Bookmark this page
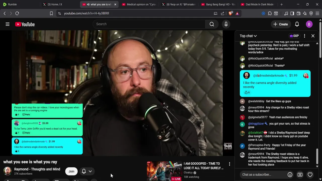The image size is (322, 181). click(51, 13)
